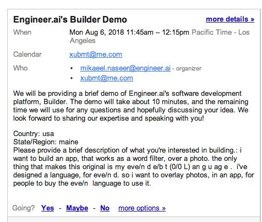The width and height of the screenshot is (262, 222).
Task: Click the demo description paragraph about Builder
Action: click(x=130, y=106)
